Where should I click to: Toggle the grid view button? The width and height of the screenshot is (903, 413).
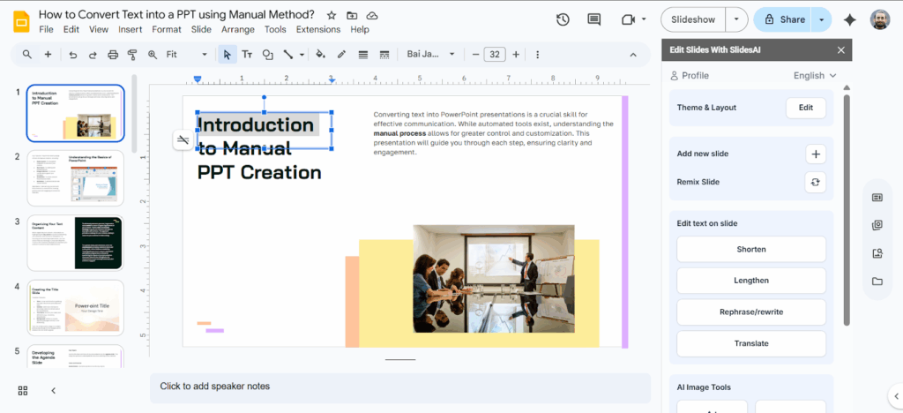[x=23, y=390]
